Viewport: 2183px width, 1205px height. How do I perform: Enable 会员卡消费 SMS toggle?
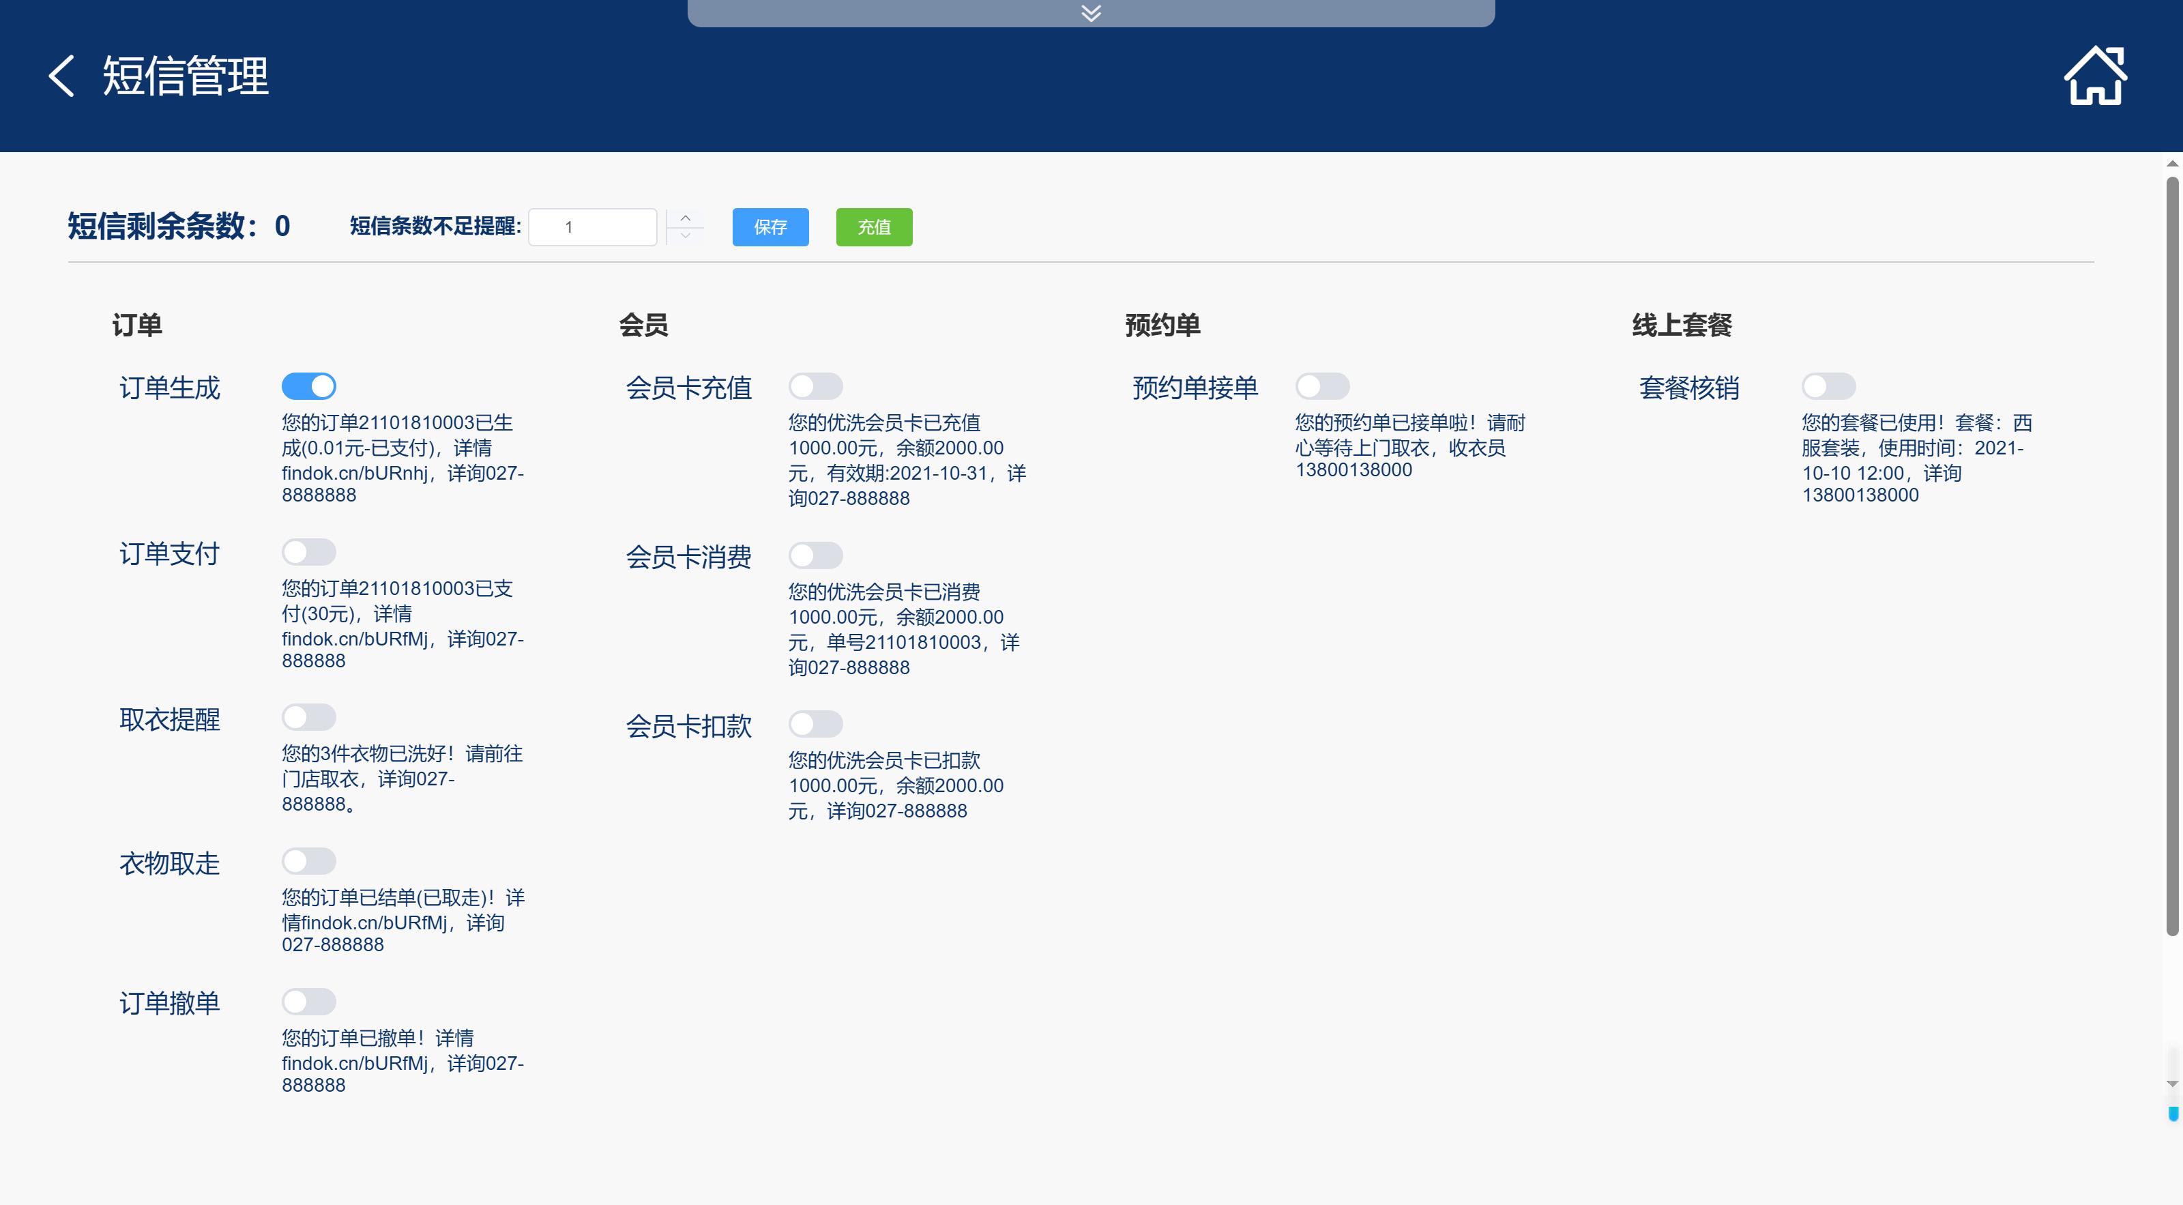point(815,556)
